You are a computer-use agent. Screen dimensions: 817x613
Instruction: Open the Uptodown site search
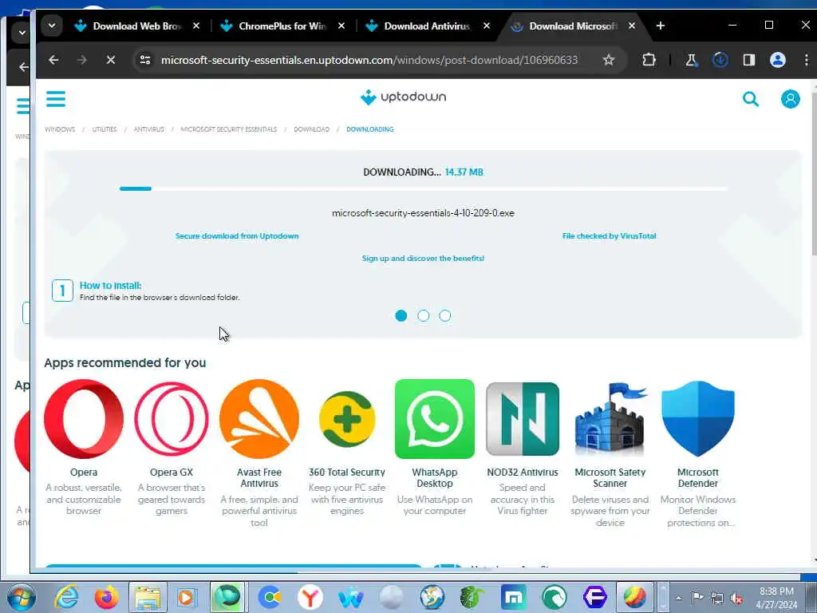pos(750,98)
